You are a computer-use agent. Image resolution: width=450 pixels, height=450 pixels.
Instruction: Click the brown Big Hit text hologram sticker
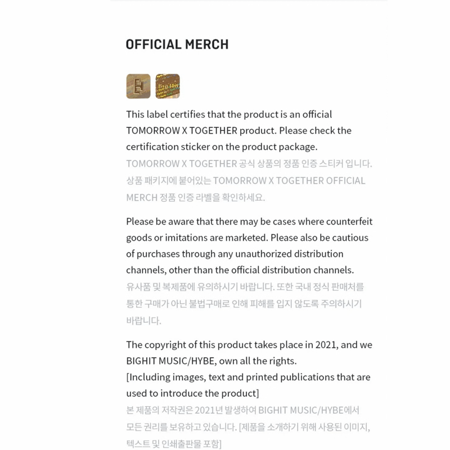click(x=168, y=86)
